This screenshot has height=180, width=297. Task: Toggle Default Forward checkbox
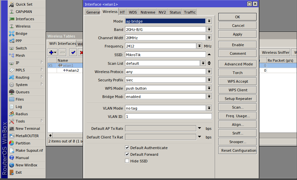[x=127, y=154]
